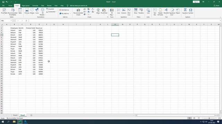Image resolution: width=222 pixels, height=124 pixels.
Task: Insert a 3D Models object
Action: point(42,12)
